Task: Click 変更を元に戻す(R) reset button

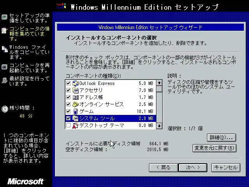Action: click(x=214, y=148)
